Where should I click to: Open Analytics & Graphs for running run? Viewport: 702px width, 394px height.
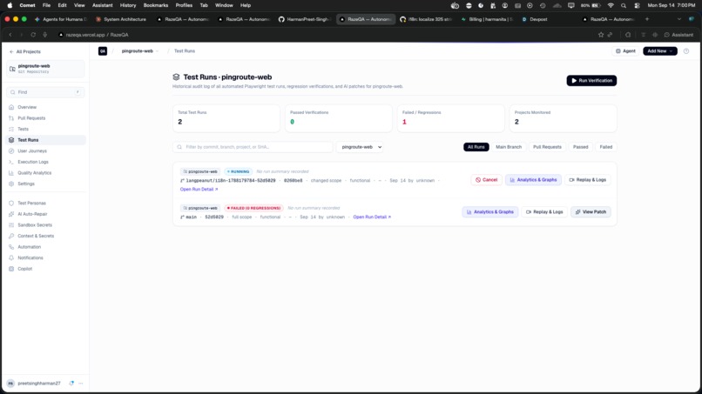533,180
